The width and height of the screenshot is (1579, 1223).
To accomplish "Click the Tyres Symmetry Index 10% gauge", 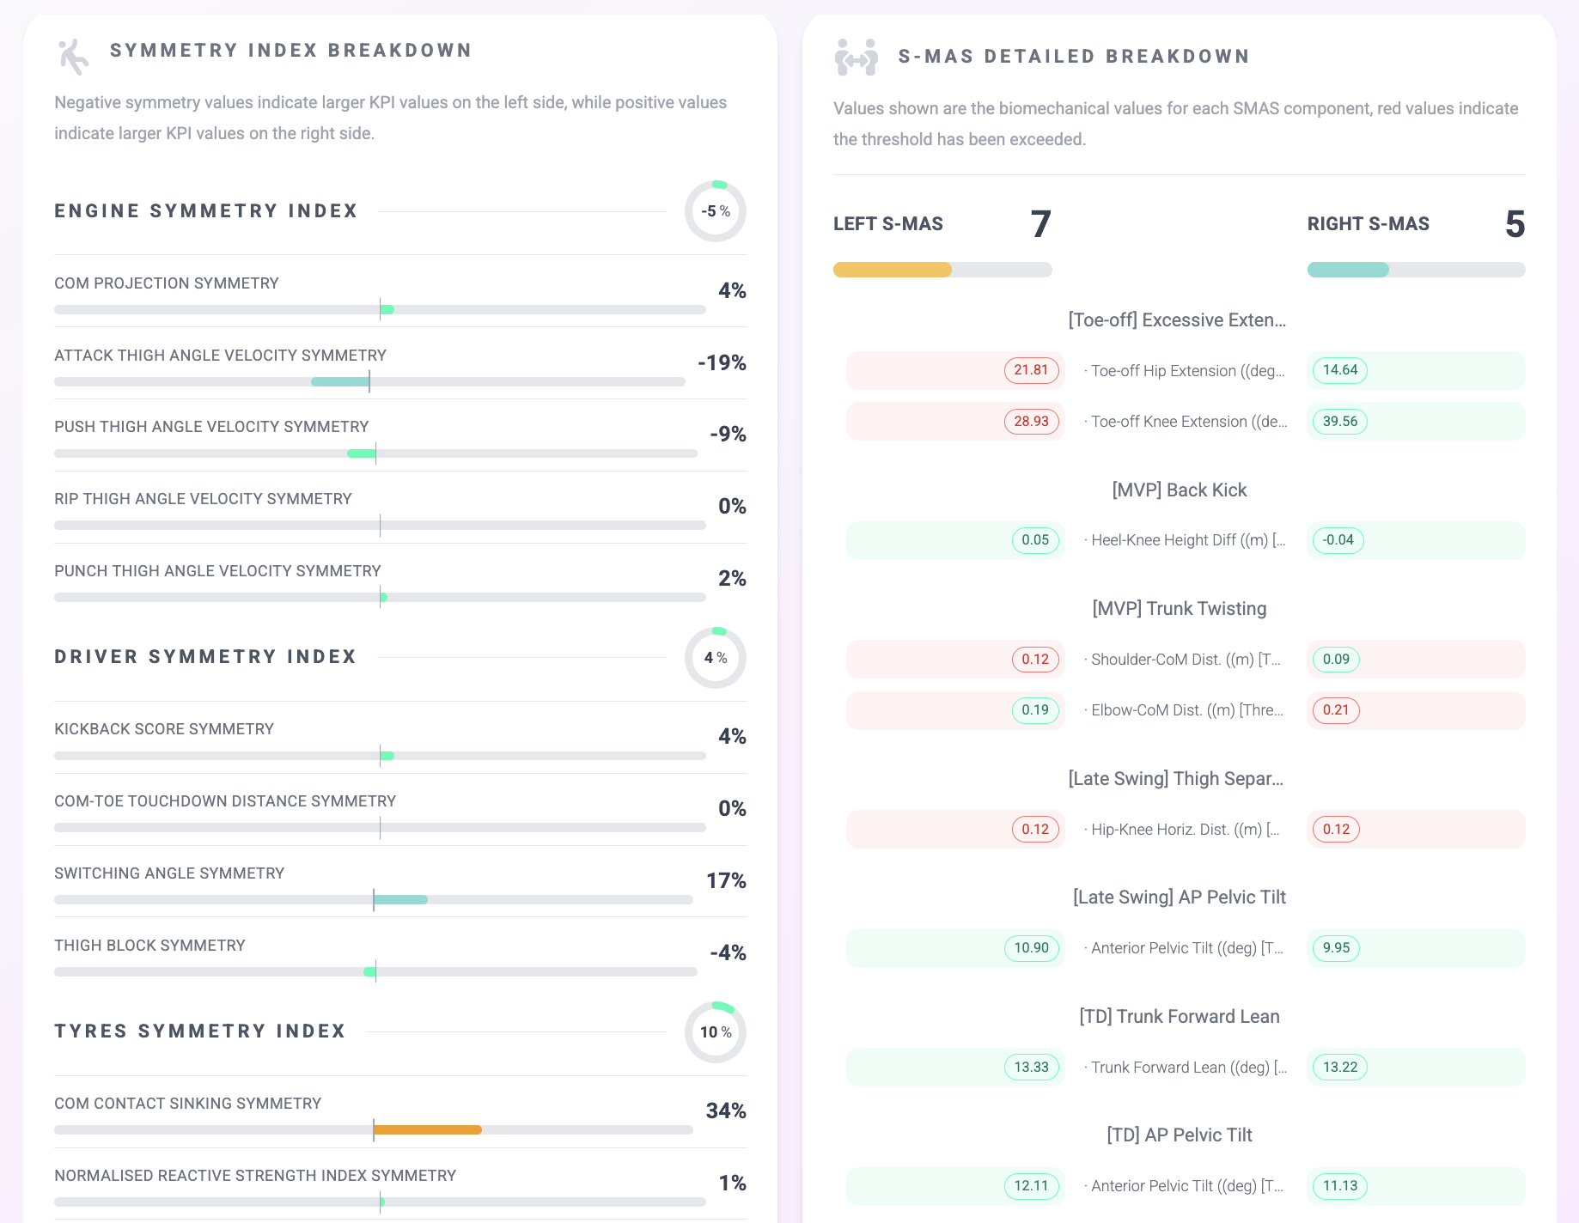I will point(716,1032).
